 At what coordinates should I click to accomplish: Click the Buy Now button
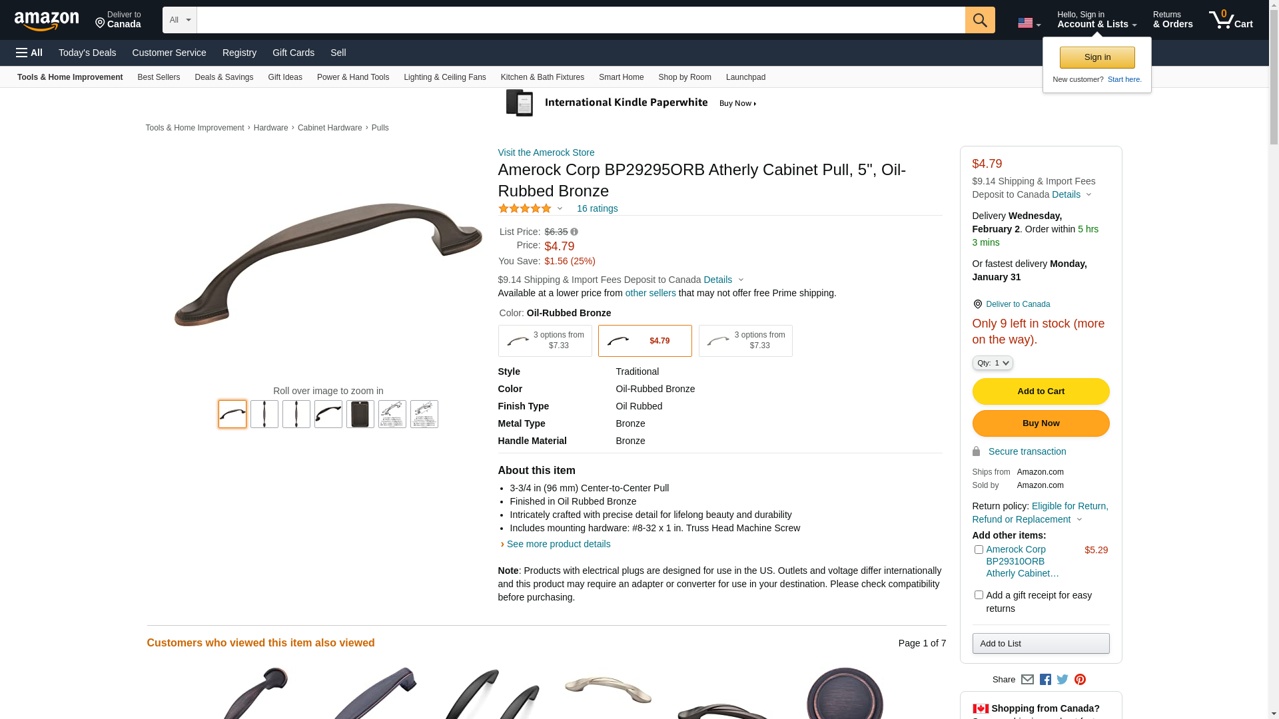pyautogui.click(x=1041, y=423)
